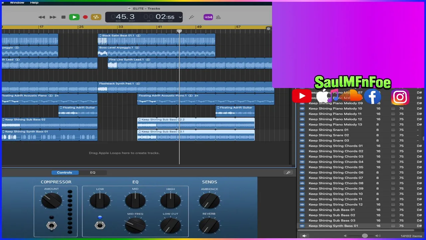Tick favorite box for Keep Shining Sub Bass 02 loop
Image resolution: width=426 pixels, height=240 pixels.
(x=393, y=215)
